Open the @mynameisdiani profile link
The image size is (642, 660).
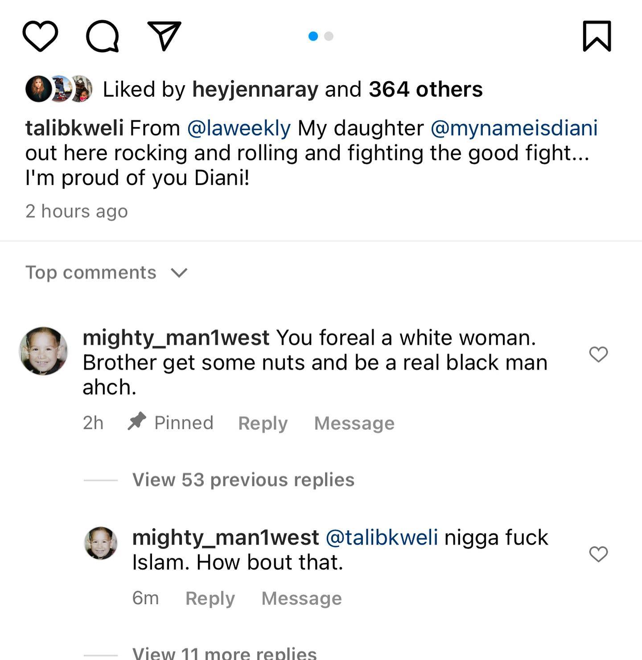point(514,128)
